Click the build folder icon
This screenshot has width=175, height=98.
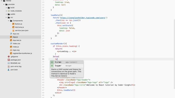(9, 8)
